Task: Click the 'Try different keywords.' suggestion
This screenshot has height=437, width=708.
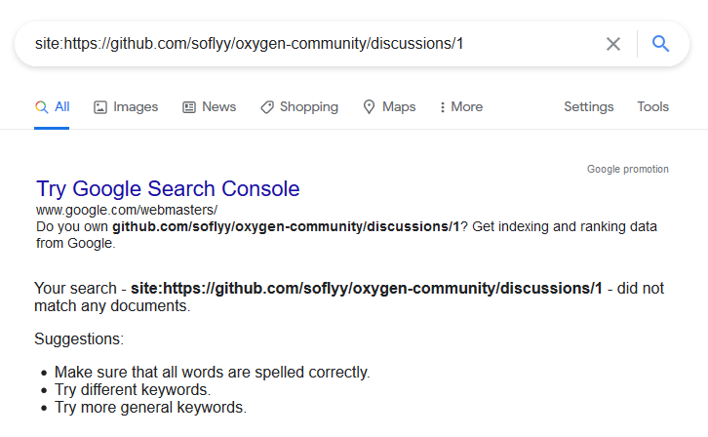Action: click(x=133, y=389)
